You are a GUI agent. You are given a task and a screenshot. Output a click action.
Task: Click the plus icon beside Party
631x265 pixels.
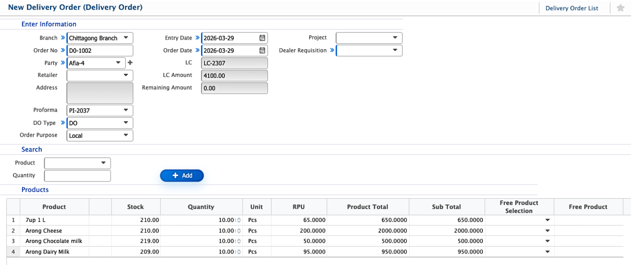[130, 63]
